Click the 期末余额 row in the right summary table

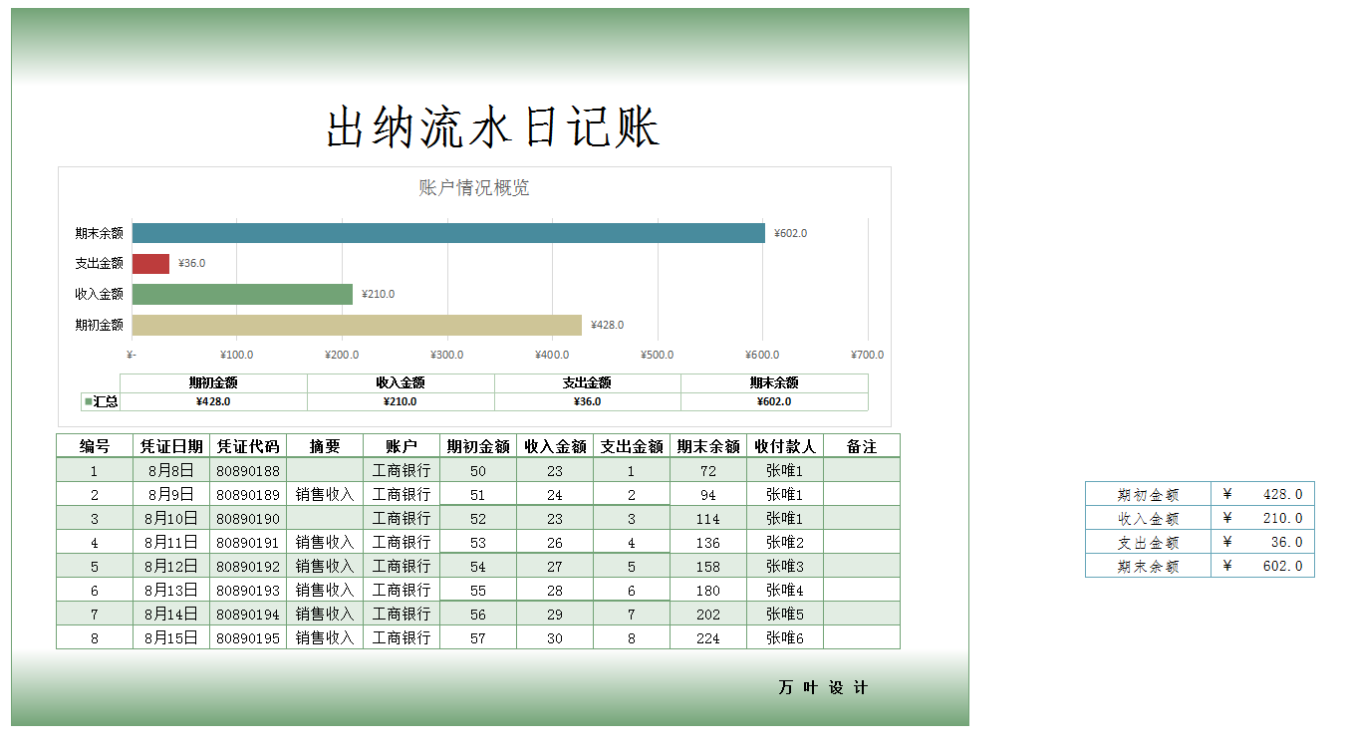pos(1148,565)
